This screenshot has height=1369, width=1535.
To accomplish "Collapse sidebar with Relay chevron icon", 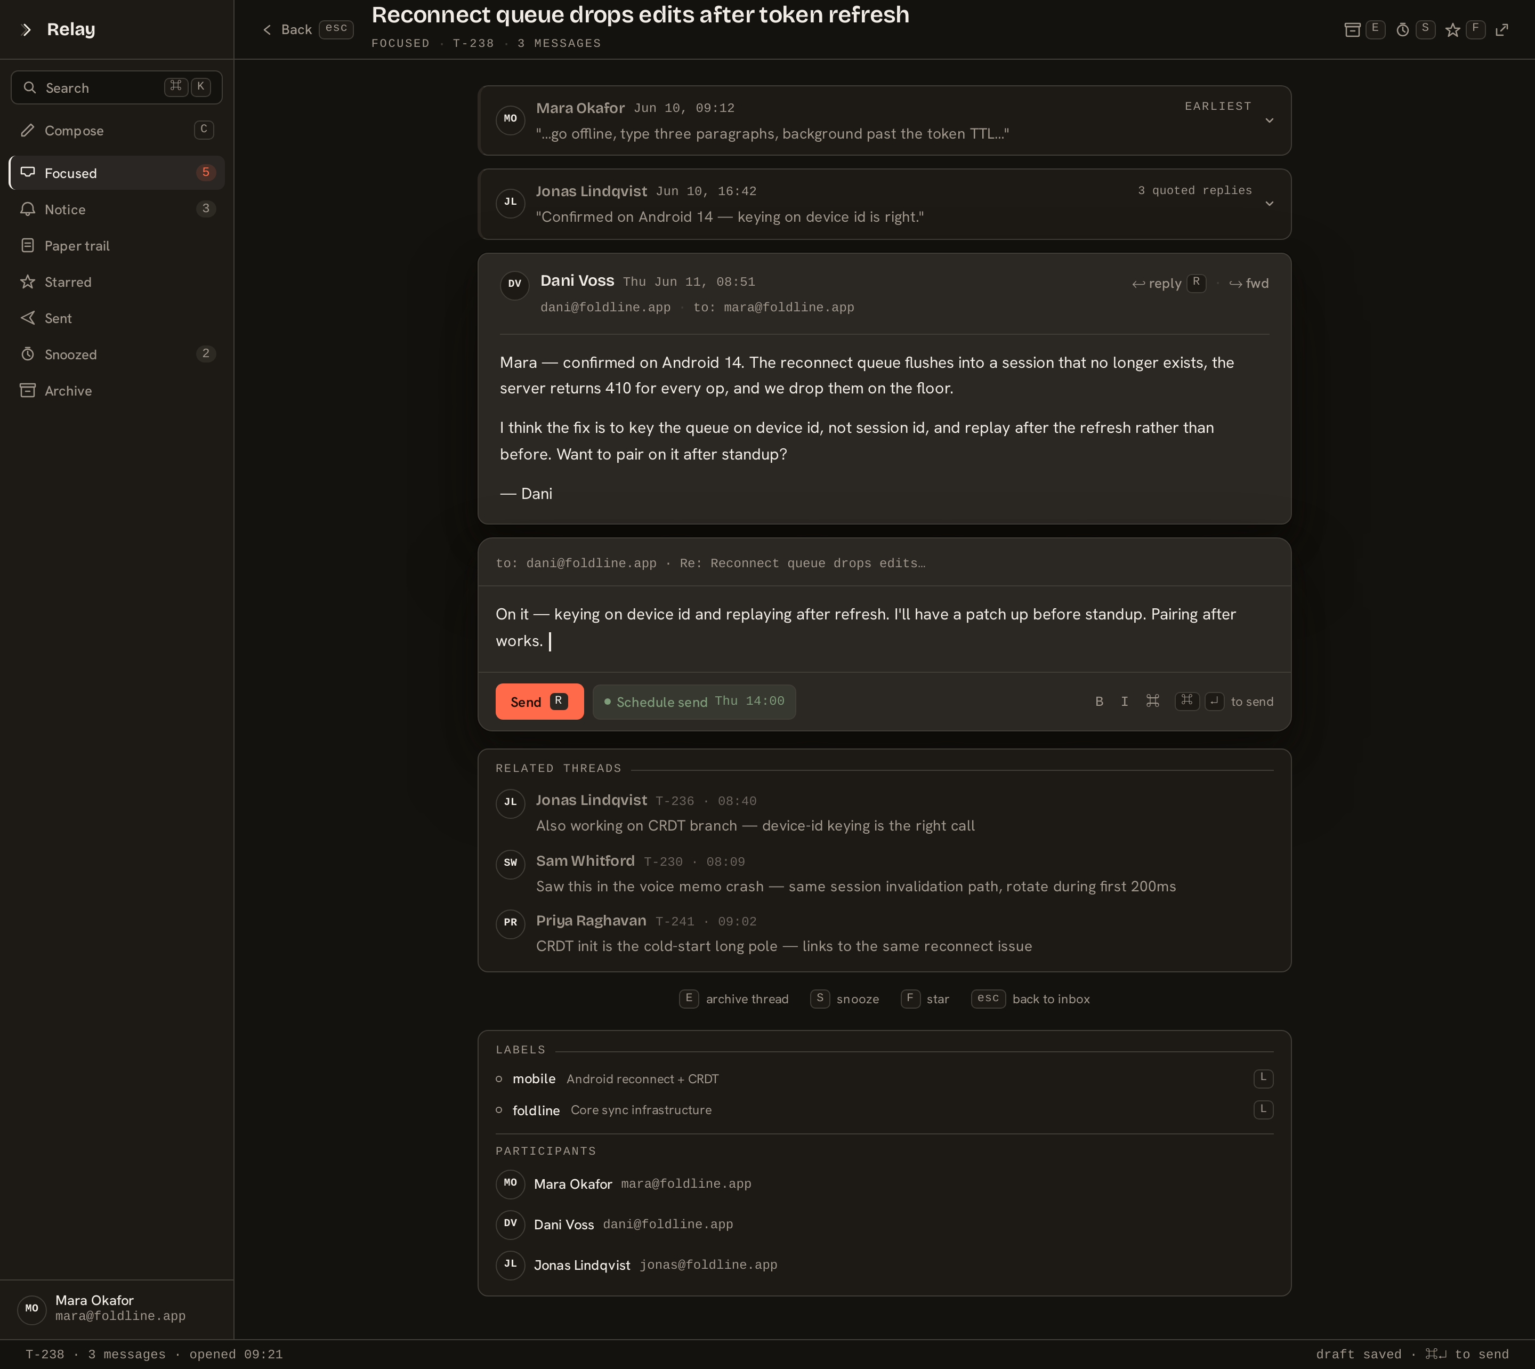I will [x=26, y=29].
